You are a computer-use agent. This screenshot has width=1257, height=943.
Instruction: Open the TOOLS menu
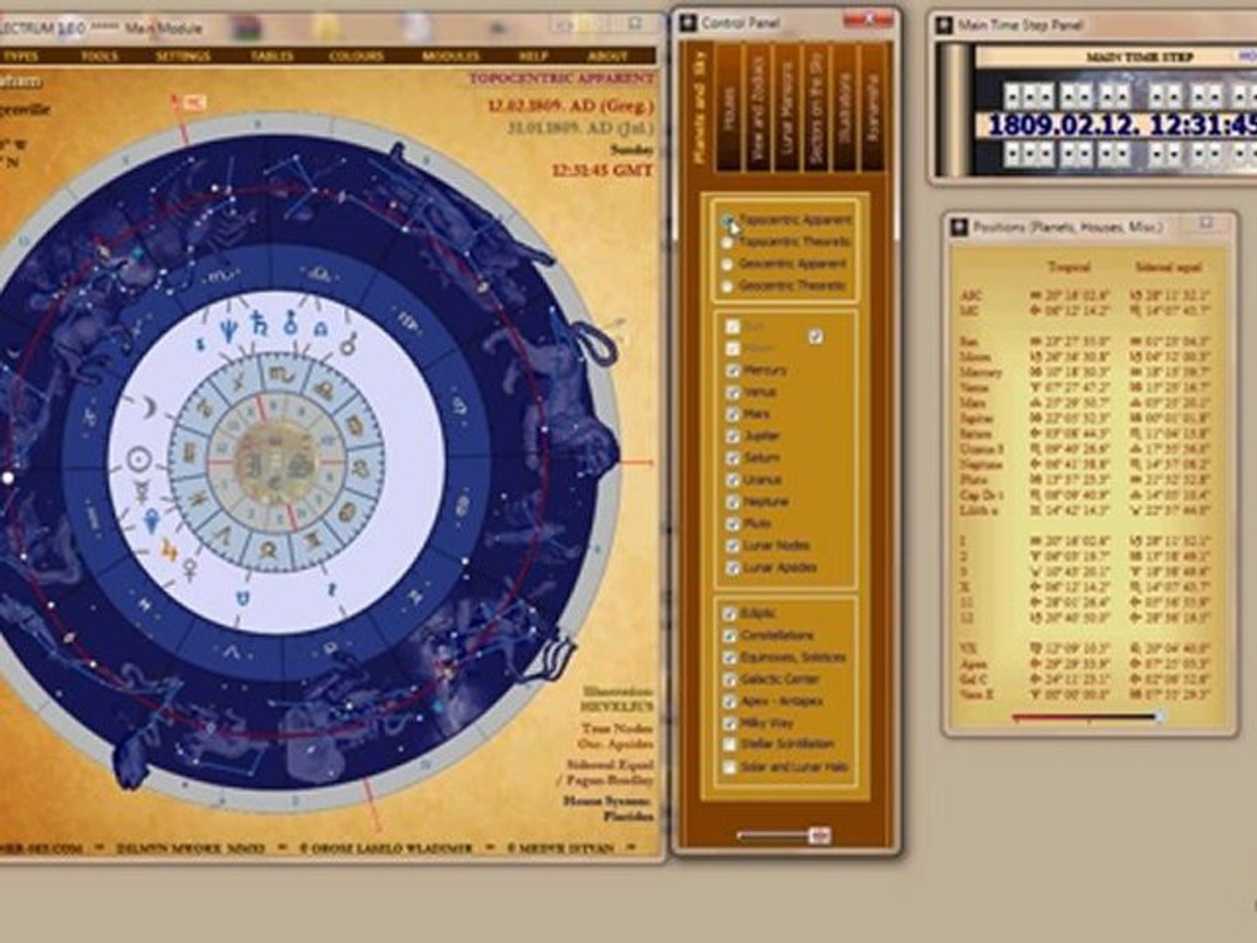[99, 56]
